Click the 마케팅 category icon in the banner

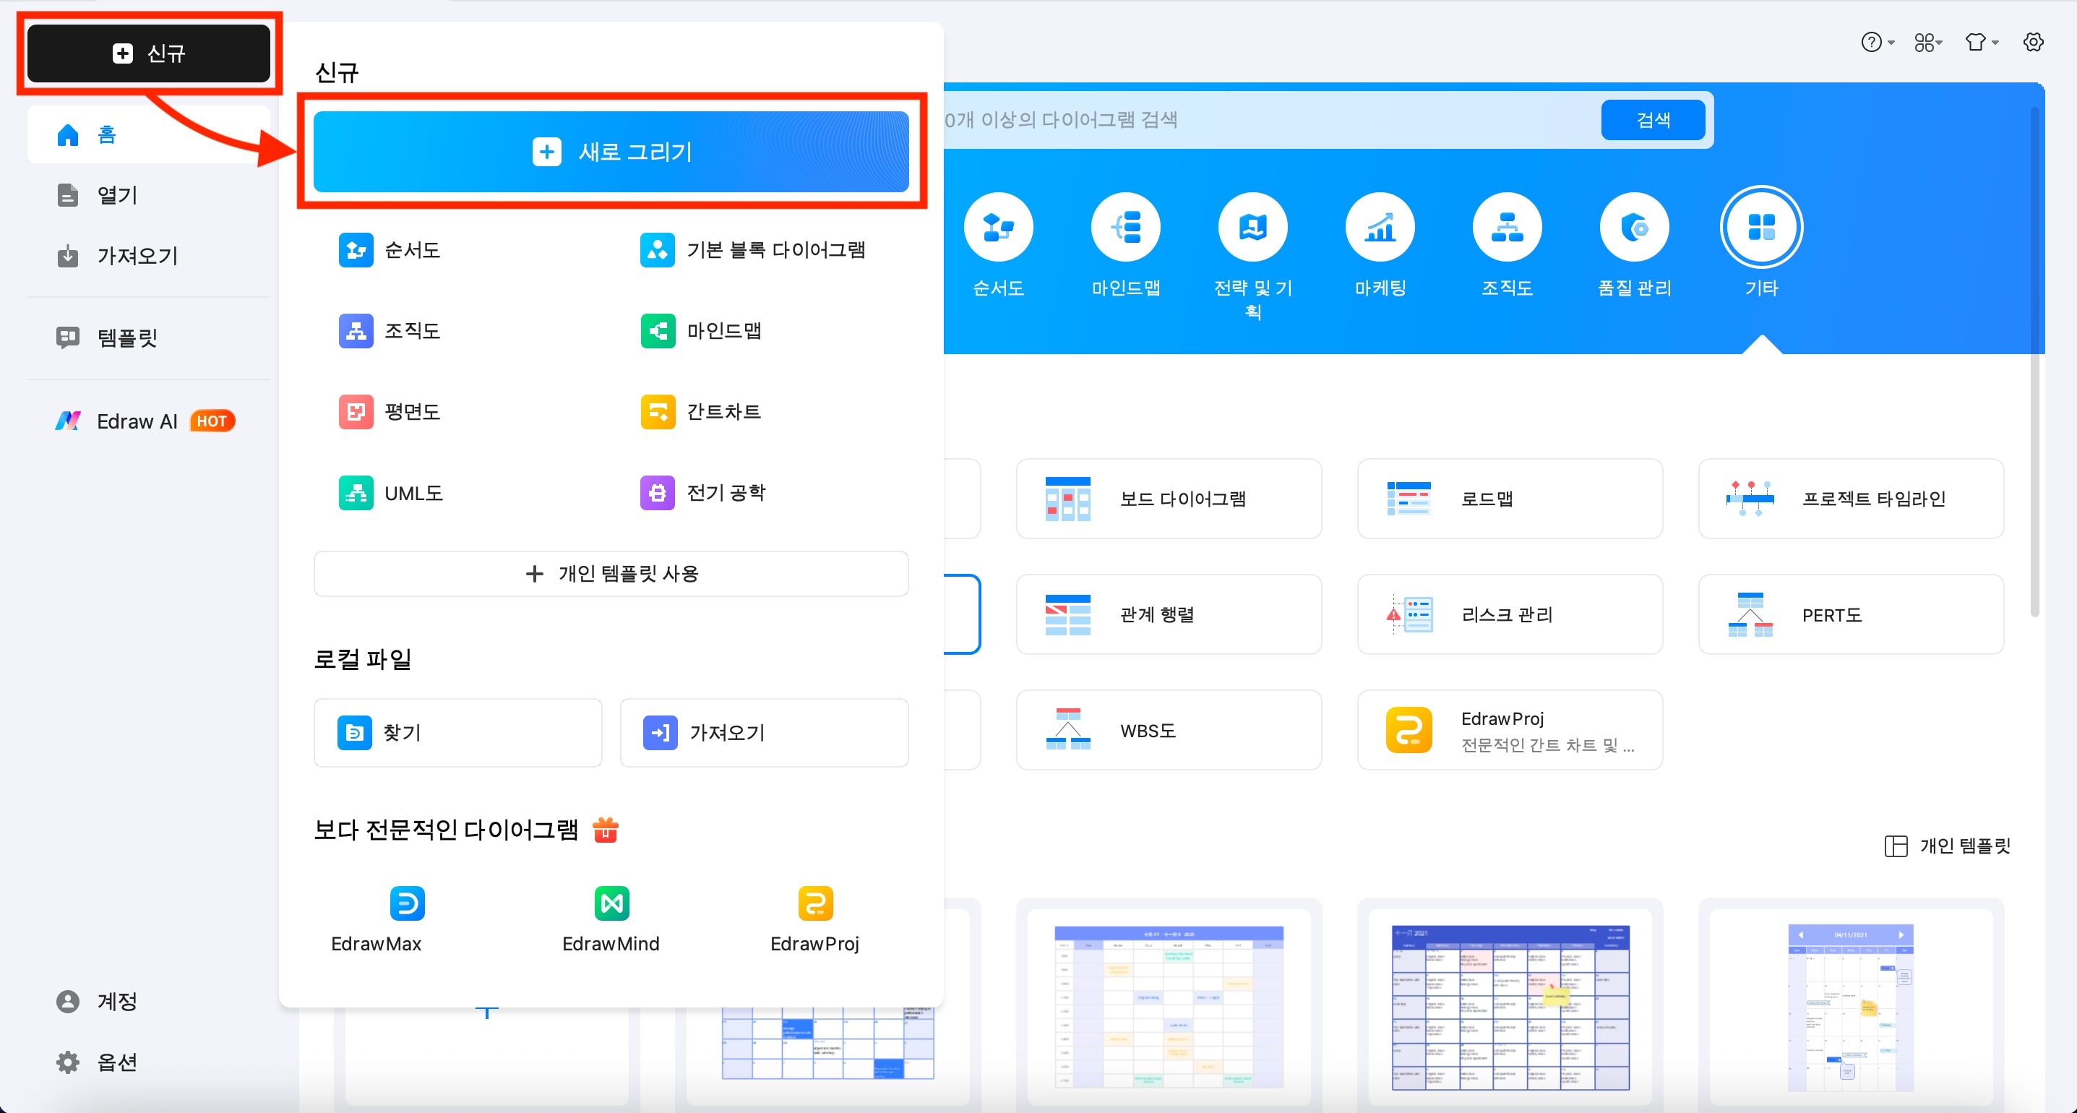pos(1379,227)
